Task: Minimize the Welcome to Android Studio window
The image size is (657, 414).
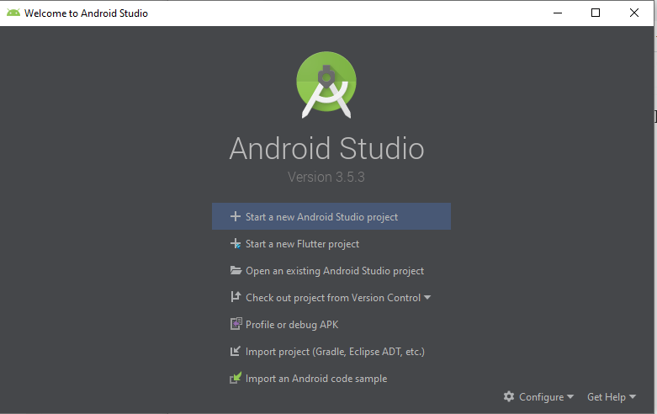Action: [x=558, y=13]
